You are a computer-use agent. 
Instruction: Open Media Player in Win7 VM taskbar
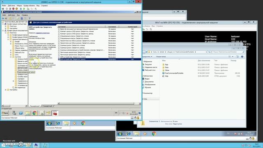tap(145, 134)
